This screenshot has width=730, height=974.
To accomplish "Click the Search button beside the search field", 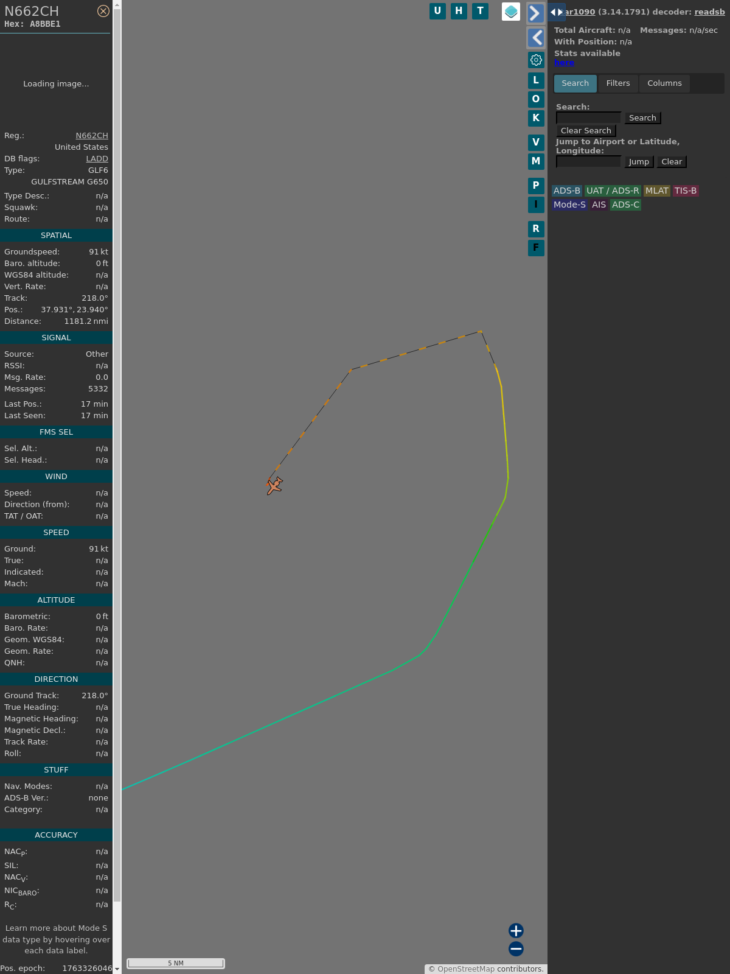I will tap(642, 118).
